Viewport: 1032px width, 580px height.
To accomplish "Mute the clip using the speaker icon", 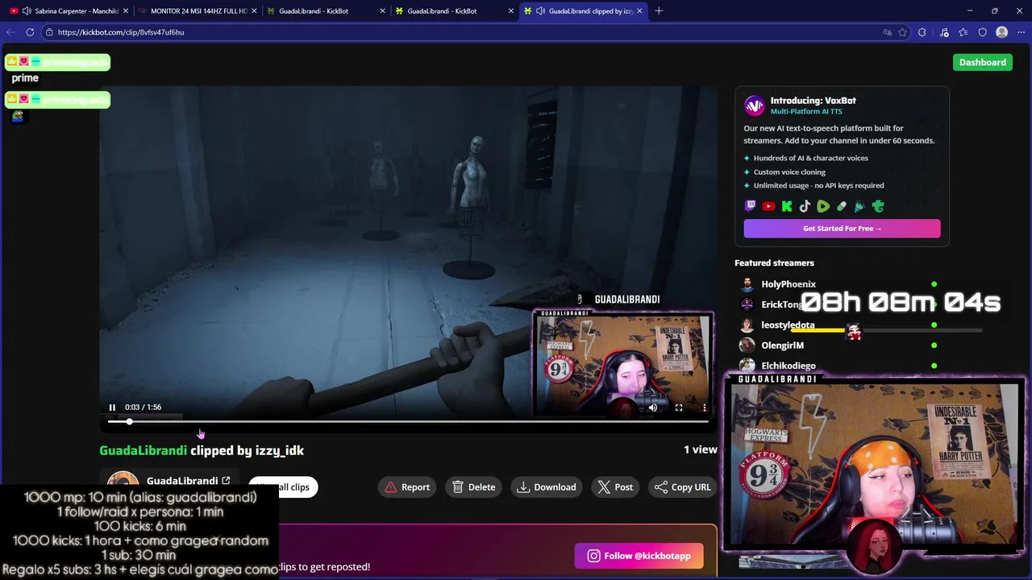I will click(x=653, y=408).
